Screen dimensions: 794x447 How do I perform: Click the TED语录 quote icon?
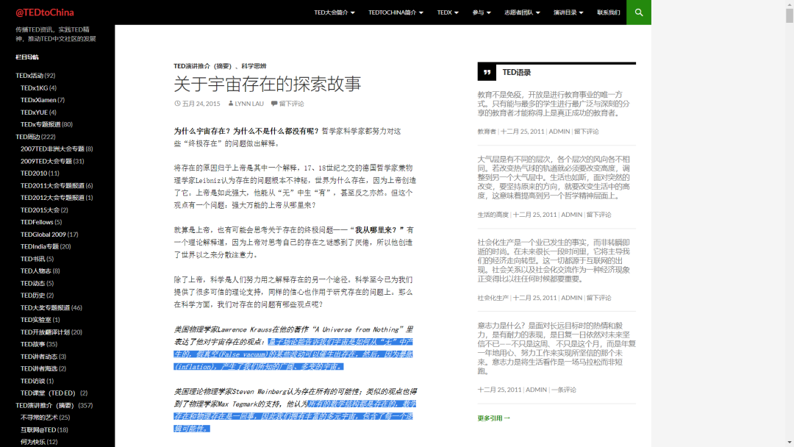(x=487, y=72)
